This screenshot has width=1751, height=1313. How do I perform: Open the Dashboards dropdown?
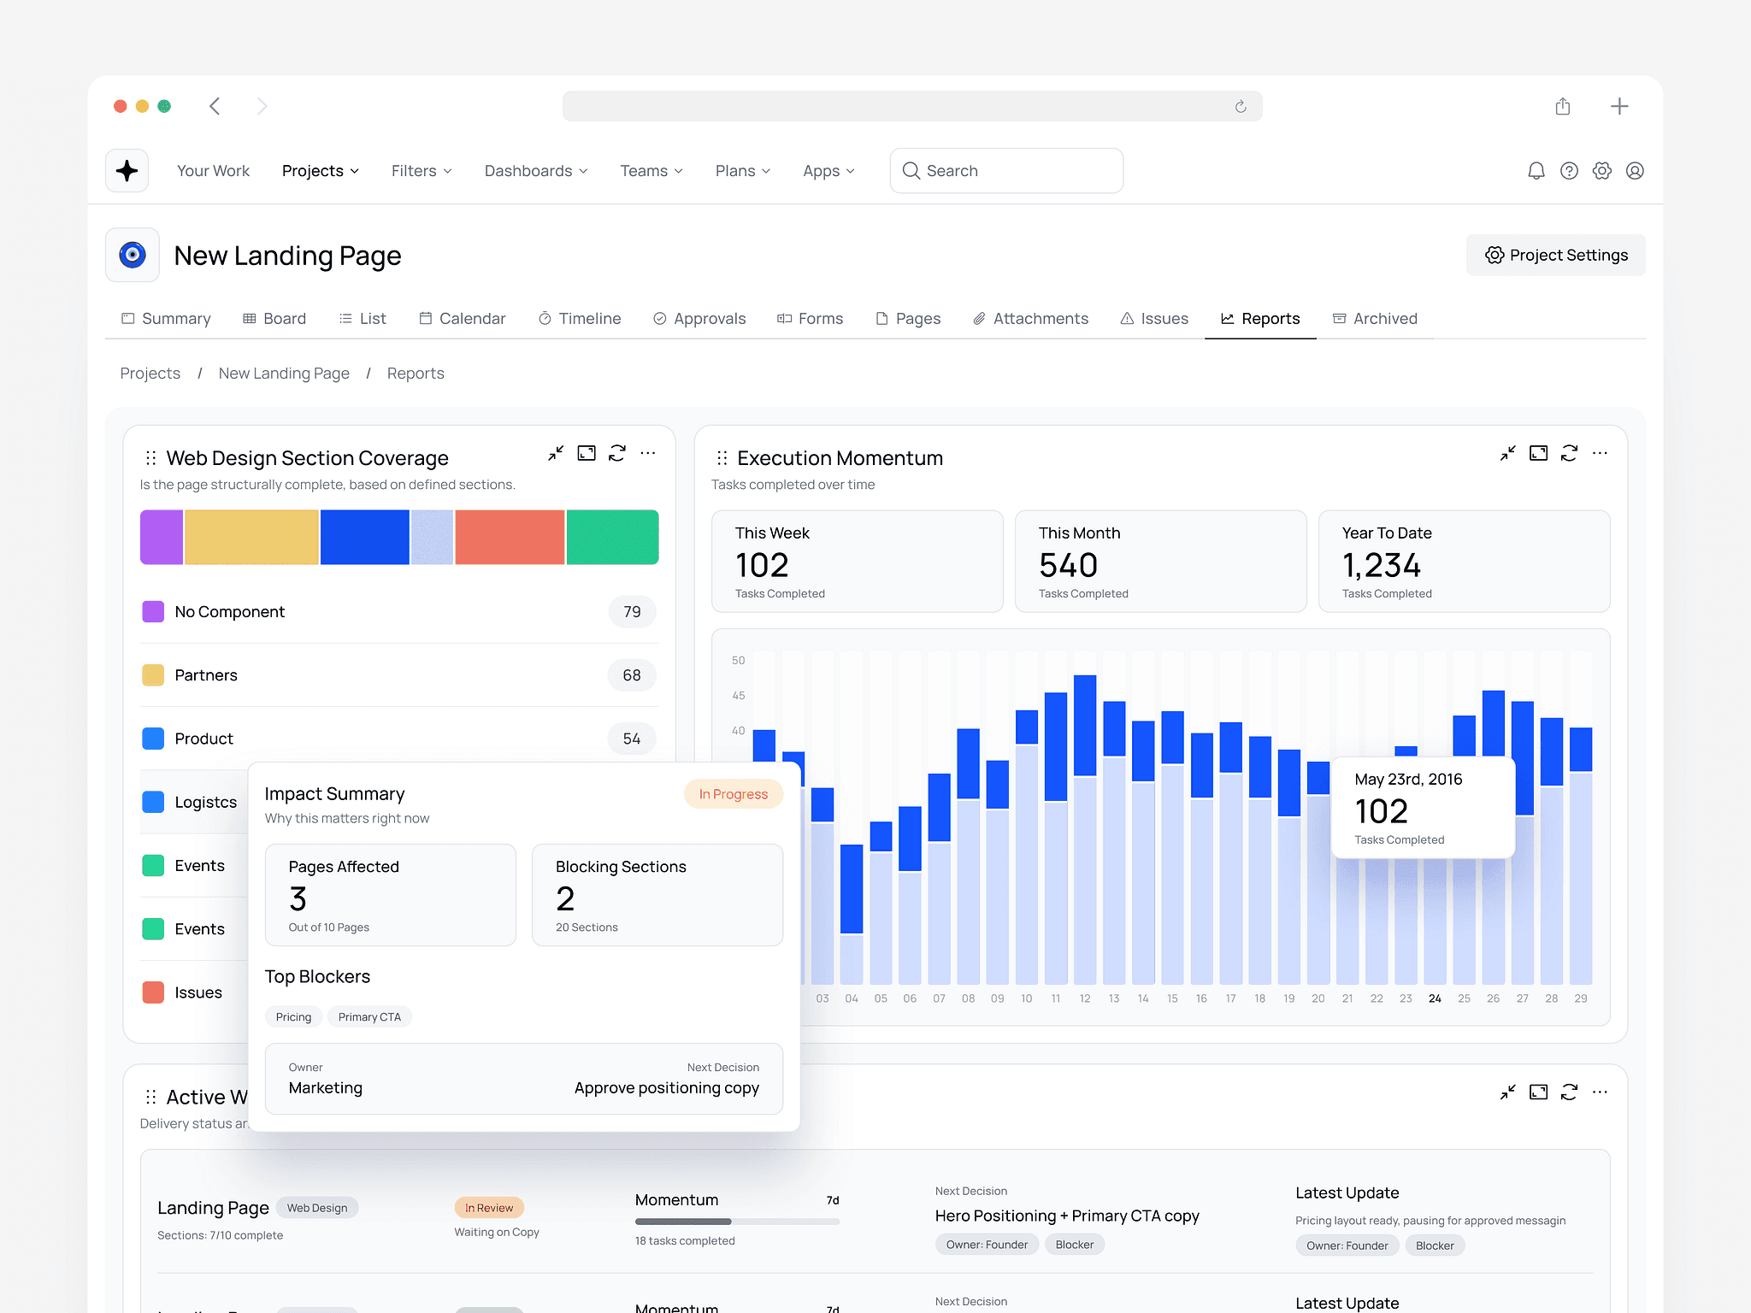click(x=536, y=171)
